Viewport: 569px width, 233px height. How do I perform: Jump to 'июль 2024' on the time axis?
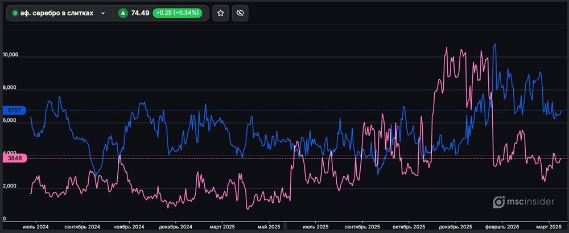(35, 227)
